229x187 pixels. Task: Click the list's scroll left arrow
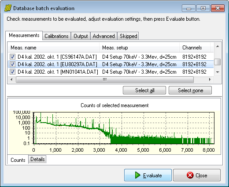11,79
